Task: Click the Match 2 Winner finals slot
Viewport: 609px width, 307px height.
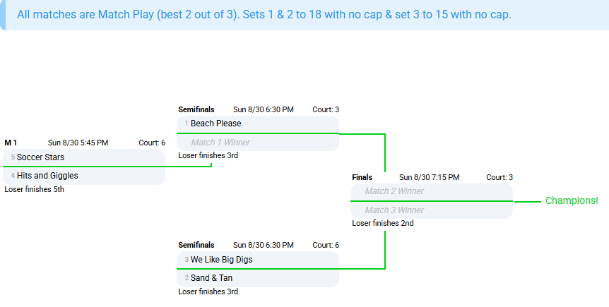Action: (x=432, y=192)
